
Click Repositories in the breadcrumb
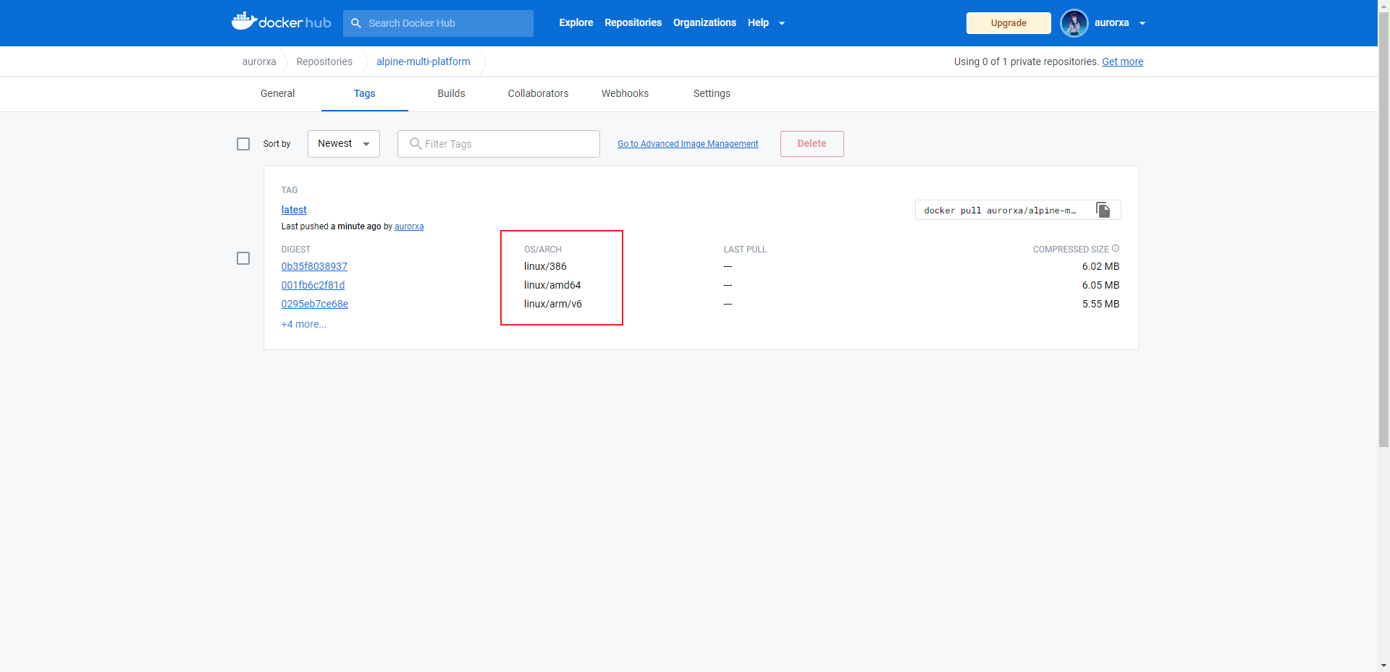tap(324, 61)
